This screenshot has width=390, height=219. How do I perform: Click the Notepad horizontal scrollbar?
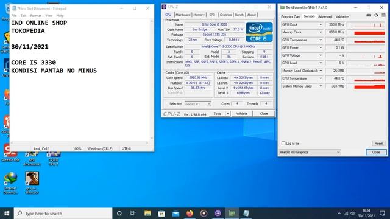(x=80, y=143)
